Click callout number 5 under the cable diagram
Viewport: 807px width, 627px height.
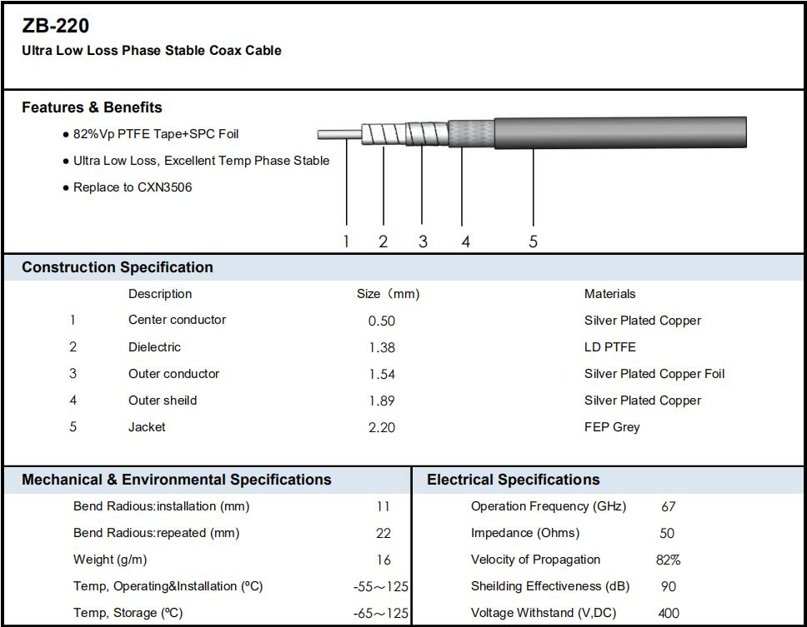coord(533,241)
